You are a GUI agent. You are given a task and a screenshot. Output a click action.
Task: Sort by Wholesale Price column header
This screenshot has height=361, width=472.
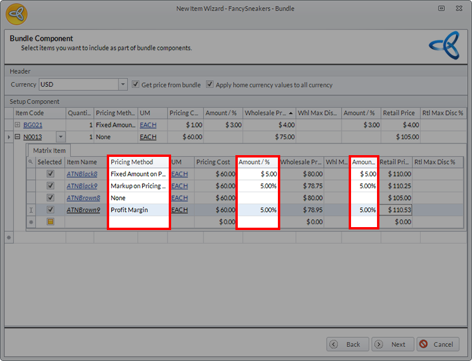[x=267, y=113]
